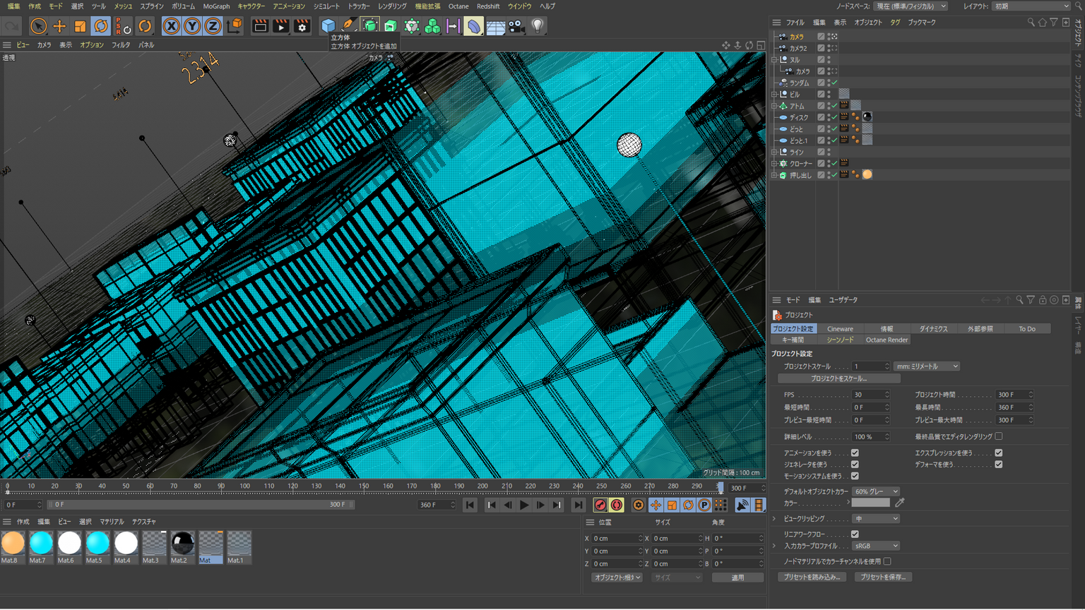
Task: Select the Move tool in the toolbar
Action: point(59,26)
